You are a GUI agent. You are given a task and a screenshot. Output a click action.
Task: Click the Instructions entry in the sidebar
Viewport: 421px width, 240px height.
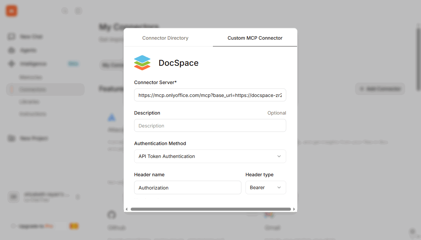(x=33, y=114)
